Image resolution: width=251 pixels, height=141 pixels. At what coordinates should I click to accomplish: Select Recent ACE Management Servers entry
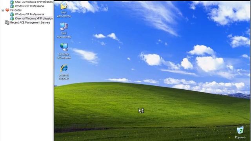(x=30, y=23)
